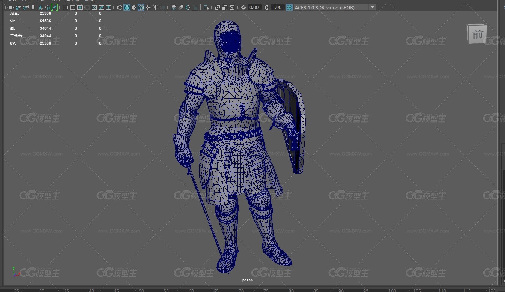Click the Shadows icon next to the bulb
Screen dimensions: 505x292
(162, 7)
